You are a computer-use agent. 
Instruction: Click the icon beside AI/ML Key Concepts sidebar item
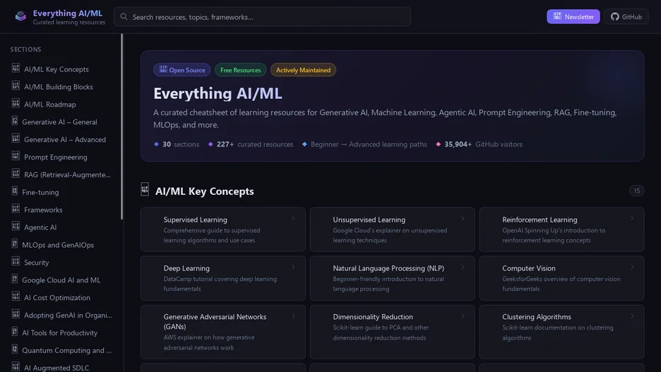coord(16,68)
